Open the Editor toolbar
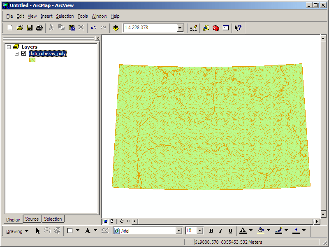Screen dimensions: 329x247 [x=193, y=28]
